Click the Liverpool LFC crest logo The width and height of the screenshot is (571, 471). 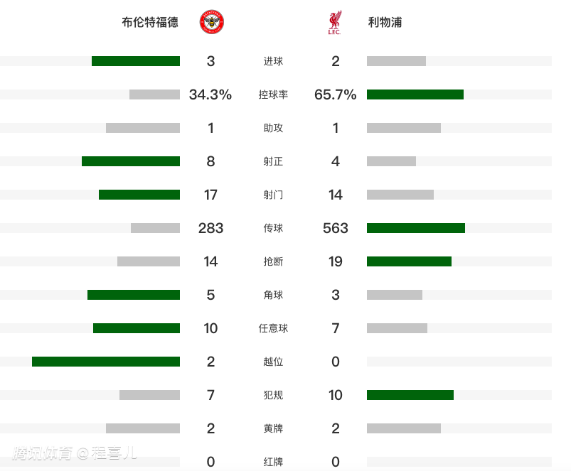334,23
